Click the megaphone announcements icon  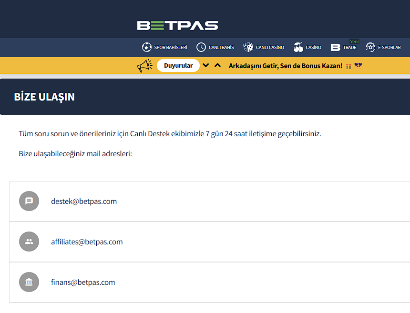(145, 66)
